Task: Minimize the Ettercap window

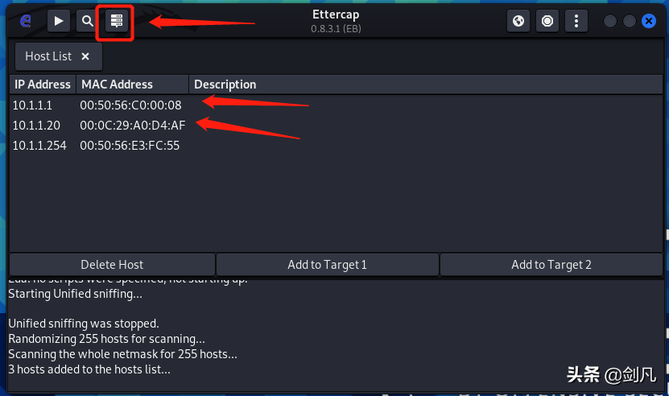Action: coord(610,21)
